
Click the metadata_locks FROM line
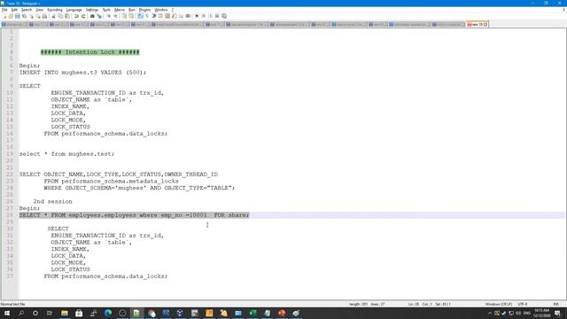coord(112,181)
